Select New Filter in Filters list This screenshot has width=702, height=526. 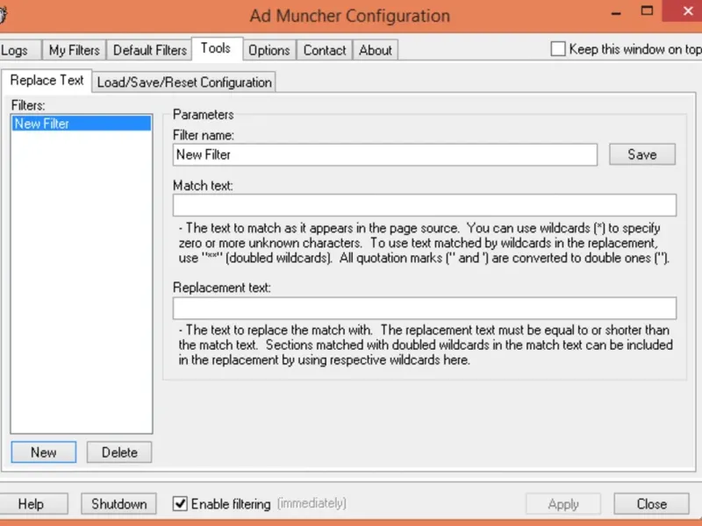pyautogui.click(x=81, y=124)
